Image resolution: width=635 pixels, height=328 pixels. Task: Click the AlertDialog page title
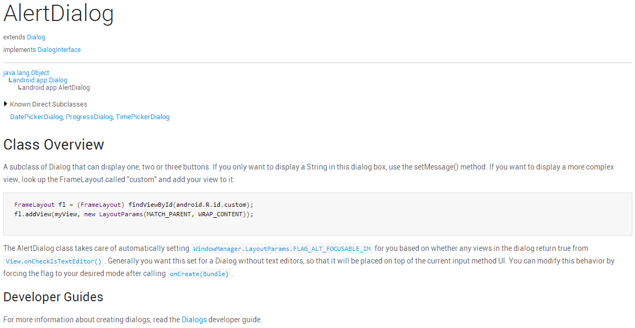tap(58, 14)
